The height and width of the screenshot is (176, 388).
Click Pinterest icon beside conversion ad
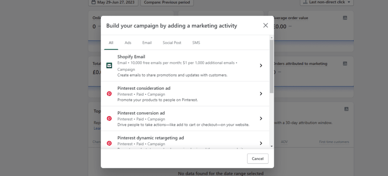(x=109, y=118)
